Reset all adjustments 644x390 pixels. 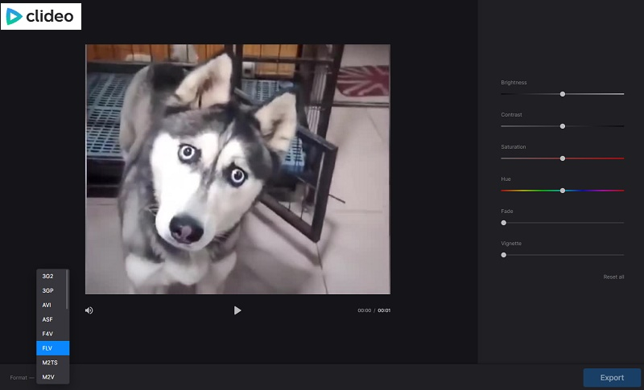[613, 277]
